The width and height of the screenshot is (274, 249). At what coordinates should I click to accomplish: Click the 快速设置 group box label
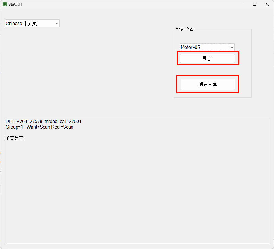pyautogui.click(x=185, y=29)
